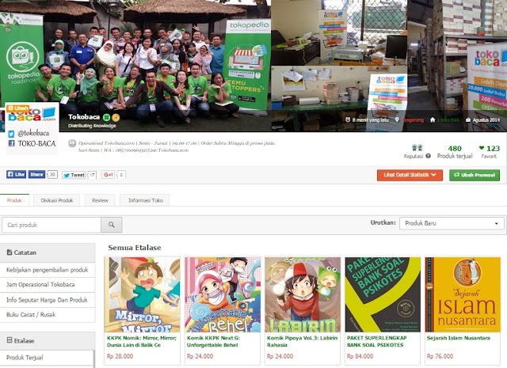Viewport: 507px width, 368px height.
Task: Click the Cari produk search field
Action: coord(51,225)
